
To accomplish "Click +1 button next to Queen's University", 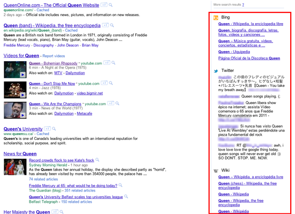I will (47, 129).
